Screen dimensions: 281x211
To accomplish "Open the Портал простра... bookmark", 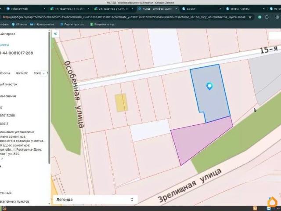I will click(x=73, y=24).
